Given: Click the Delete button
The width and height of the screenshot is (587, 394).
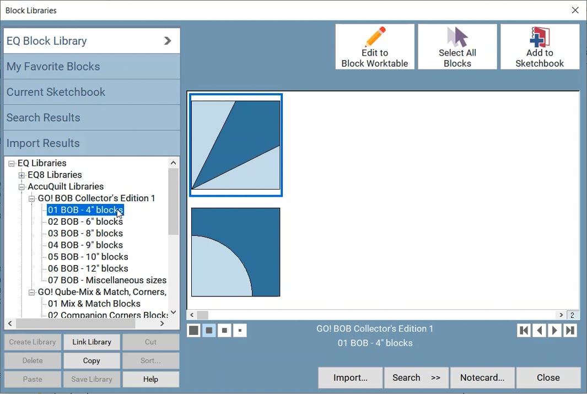Looking at the screenshot, I should point(33,361).
